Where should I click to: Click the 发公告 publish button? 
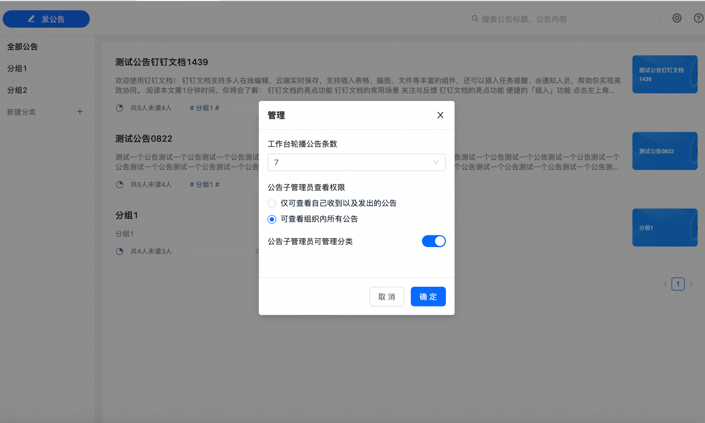tap(46, 19)
